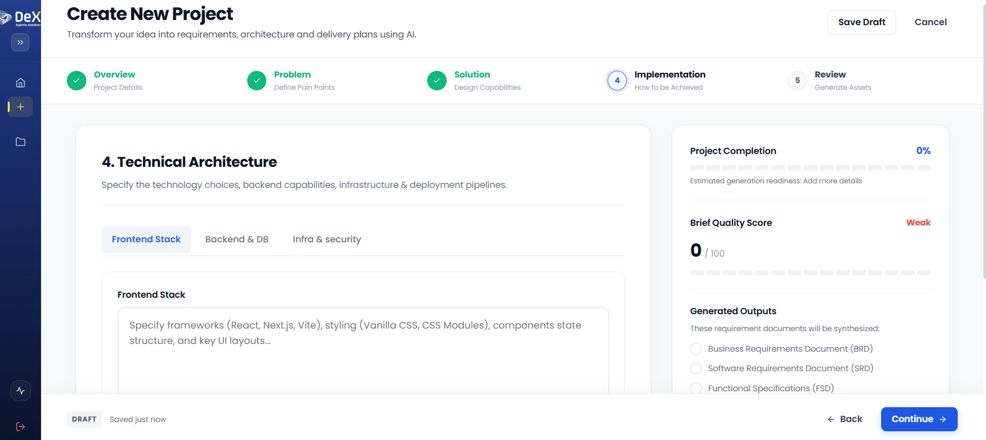Open the Home icon in the sidebar
This screenshot has height=440, width=986.
21,83
